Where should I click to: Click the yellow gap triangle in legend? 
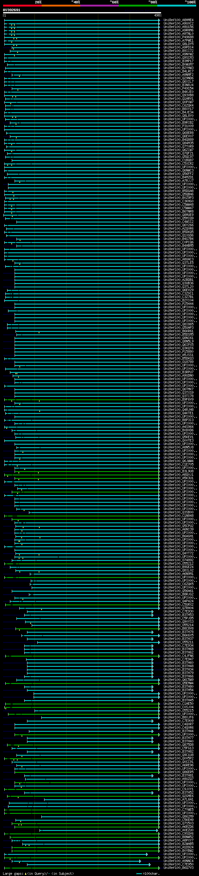[x=25, y=874]
